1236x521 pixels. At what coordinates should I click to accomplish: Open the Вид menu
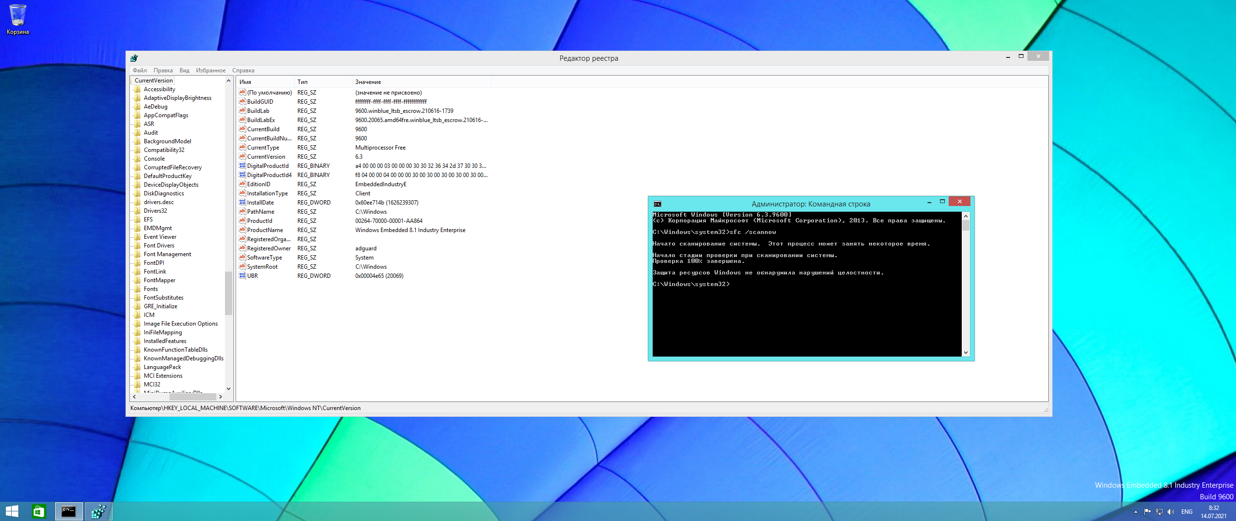(184, 70)
